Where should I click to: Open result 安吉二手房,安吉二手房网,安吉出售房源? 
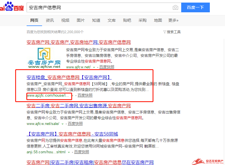79,106
